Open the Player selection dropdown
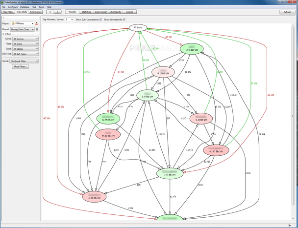The width and height of the screenshot is (298, 228). pos(23,23)
